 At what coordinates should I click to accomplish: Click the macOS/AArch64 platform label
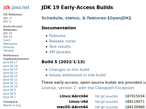tap(72, 107)
